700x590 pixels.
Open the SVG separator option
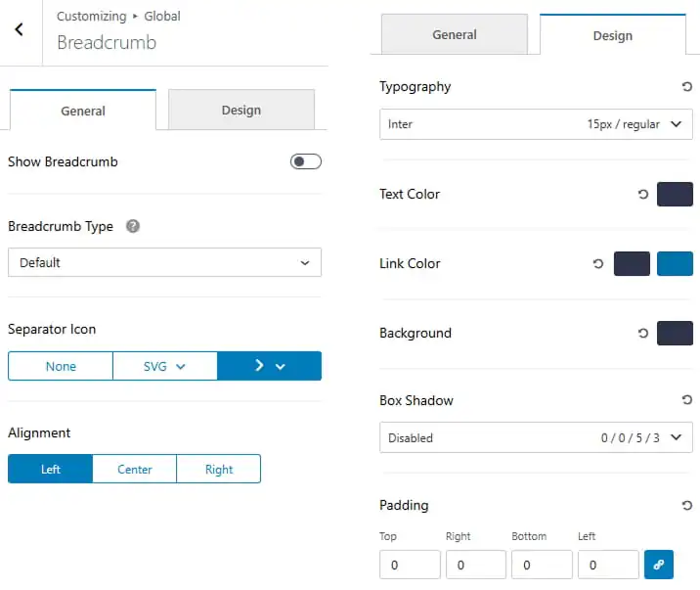tap(164, 366)
